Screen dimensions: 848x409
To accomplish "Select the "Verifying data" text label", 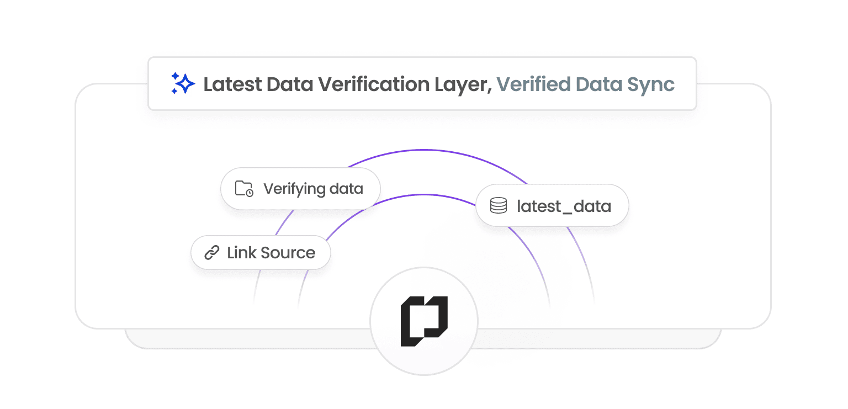I will [x=313, y=189].
